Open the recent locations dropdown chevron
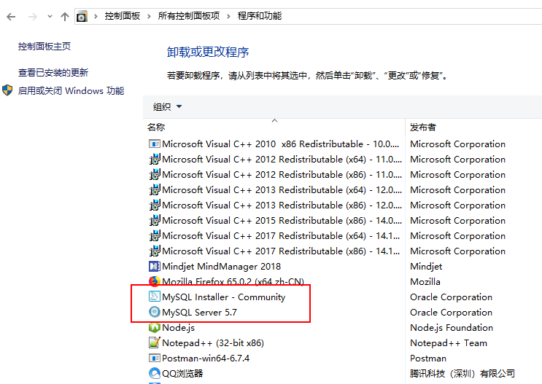542x384 pixels. point(50,16)
